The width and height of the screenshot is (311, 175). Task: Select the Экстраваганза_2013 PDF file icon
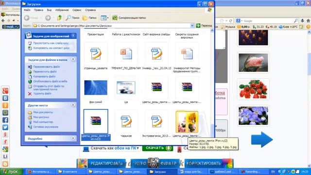point(156,121)
